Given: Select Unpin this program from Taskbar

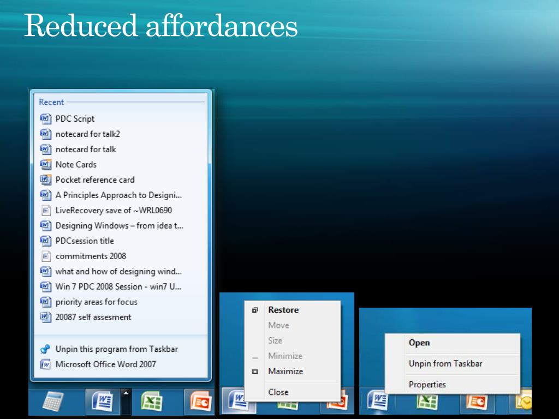Looking at the screenshot, I should point(121,349).
